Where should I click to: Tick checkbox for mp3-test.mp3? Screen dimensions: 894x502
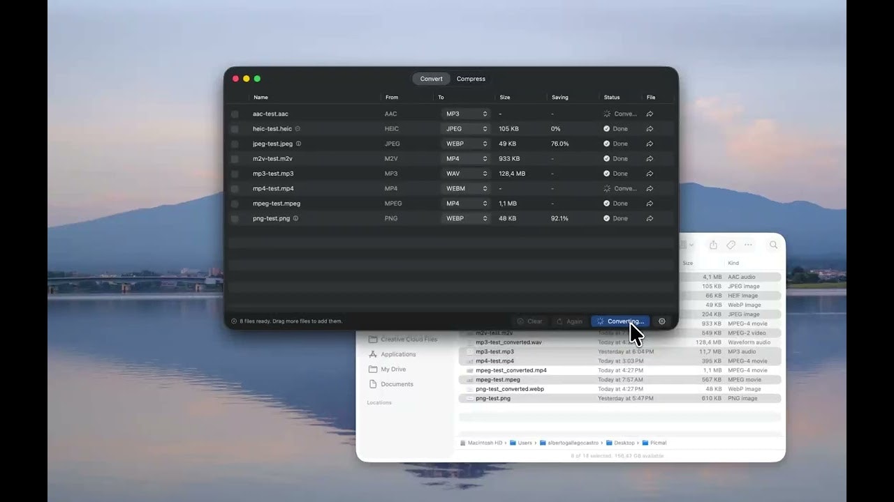(x=235, y=174)
